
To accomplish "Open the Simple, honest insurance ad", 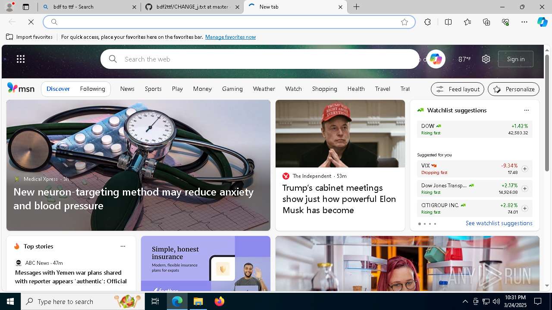I will (x=205, y=263).
